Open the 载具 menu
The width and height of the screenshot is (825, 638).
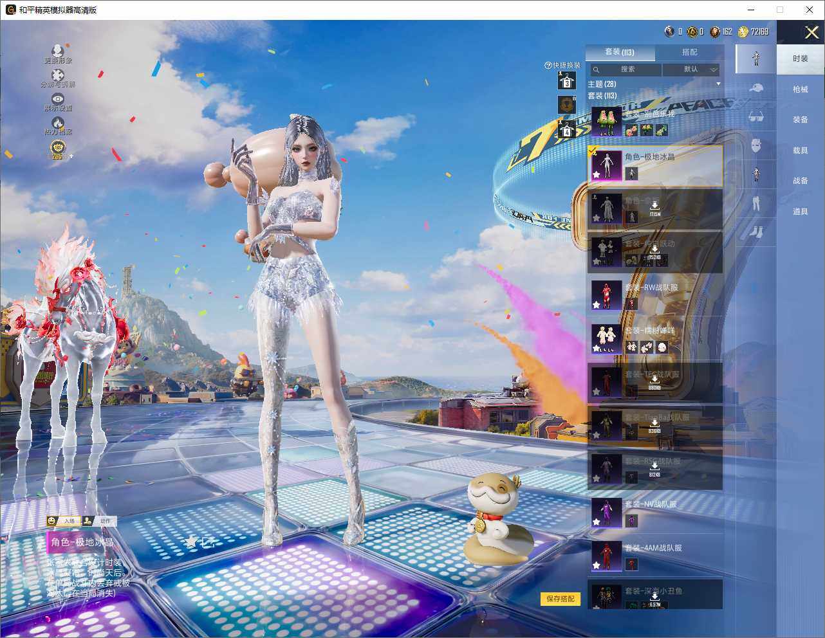pyautogui.click(x=801, y=150)
